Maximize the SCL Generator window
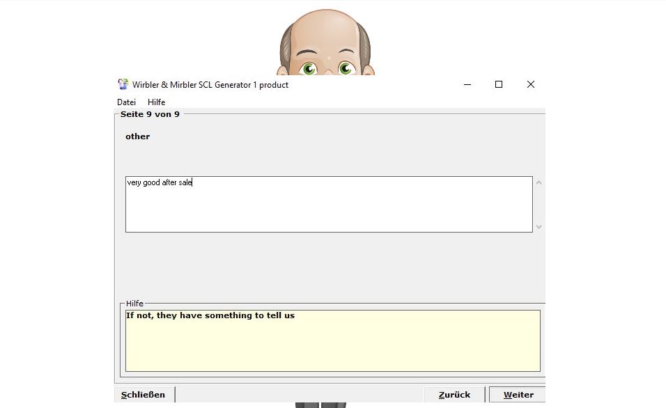The width and height of the screenshot is (666, 408). pos(499,84)
